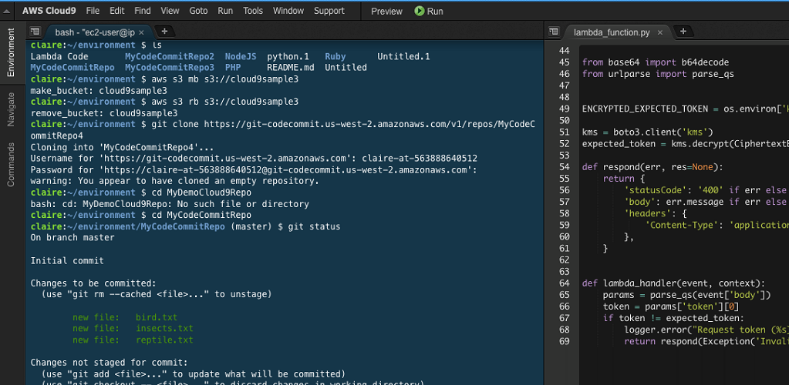Open the Tools menu
This screenshot has height=385, width=789.
(253, 11)
